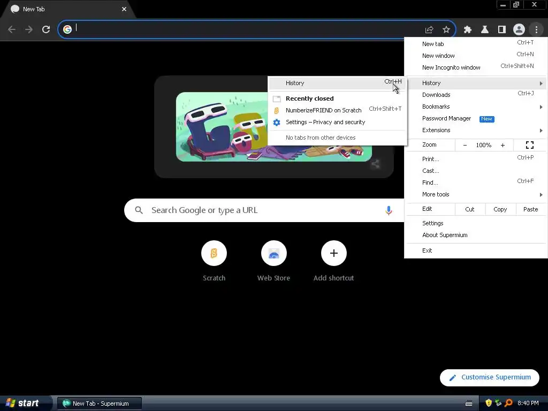Open Password Manager entry
548x411 pixels.
click(x=476, y=118)
